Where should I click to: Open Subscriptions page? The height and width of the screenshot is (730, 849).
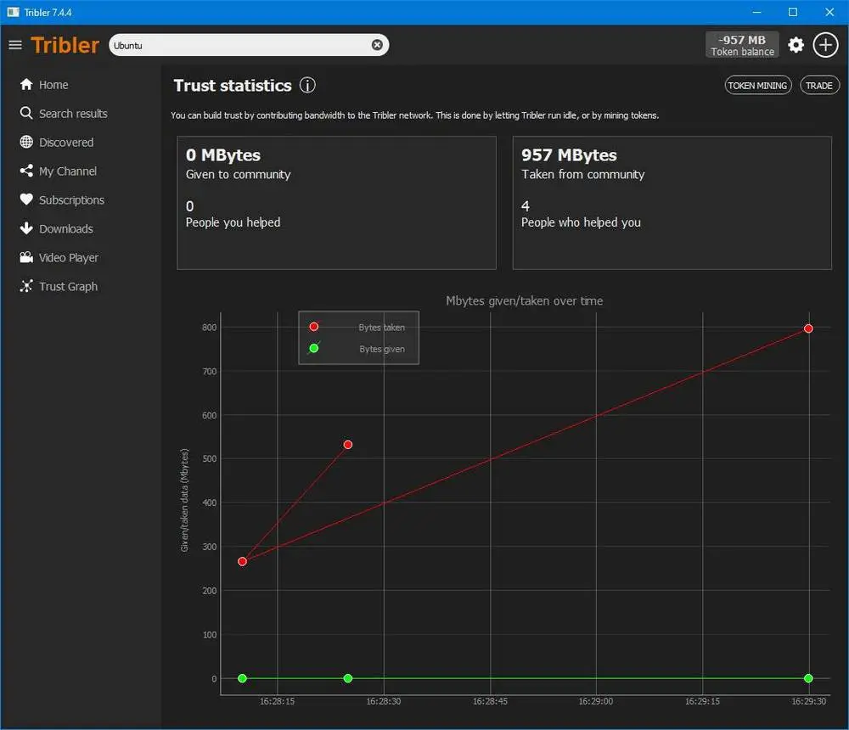(71, 199)
